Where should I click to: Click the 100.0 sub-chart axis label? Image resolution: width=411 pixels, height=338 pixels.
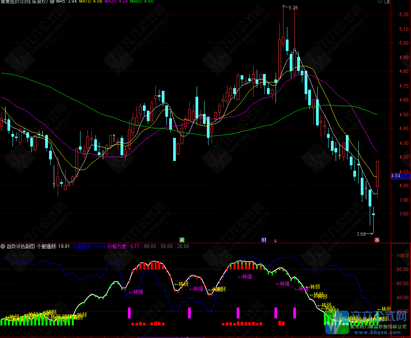pyautogui.click(x=402, y=256)
